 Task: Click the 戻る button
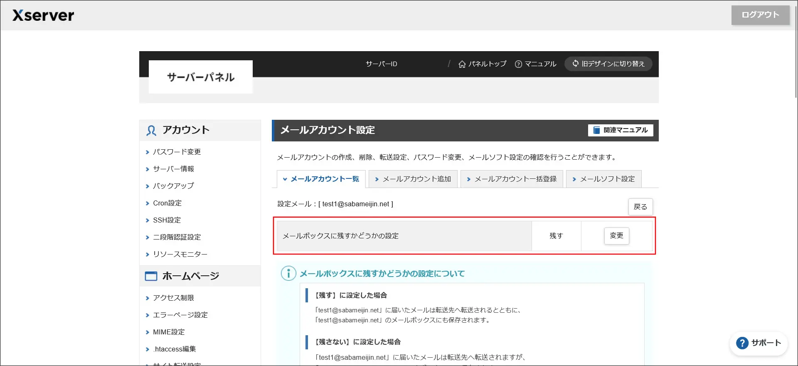click(640, 207)
